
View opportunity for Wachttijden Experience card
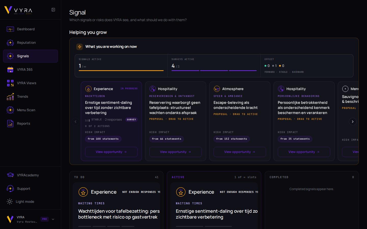coord(111,152)
